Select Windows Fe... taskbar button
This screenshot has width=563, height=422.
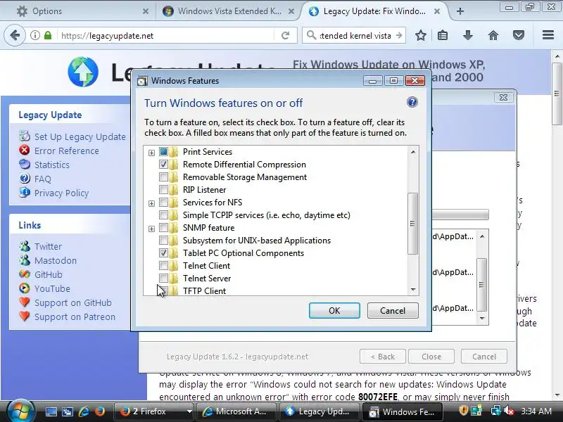pyautogui.click(x=402, y=411)
